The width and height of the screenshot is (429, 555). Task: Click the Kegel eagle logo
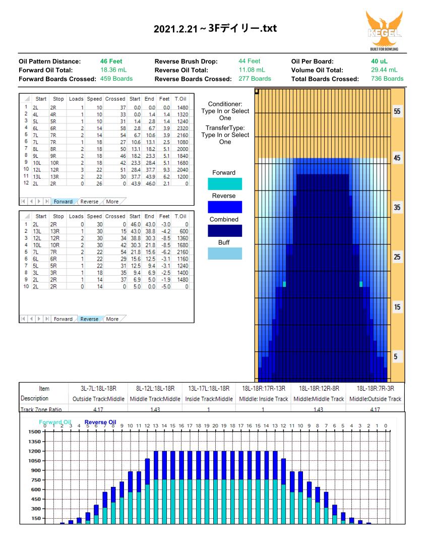(384, 31)
